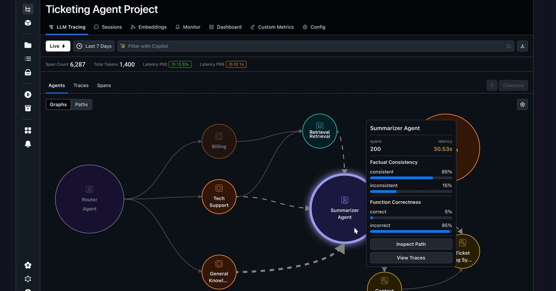
Task: Click the Span Count 6,287 value
Action: 77,65
